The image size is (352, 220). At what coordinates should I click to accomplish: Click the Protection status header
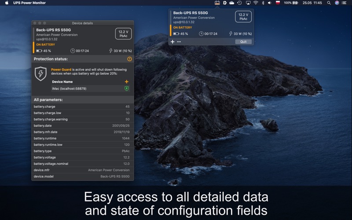(51, 59)
